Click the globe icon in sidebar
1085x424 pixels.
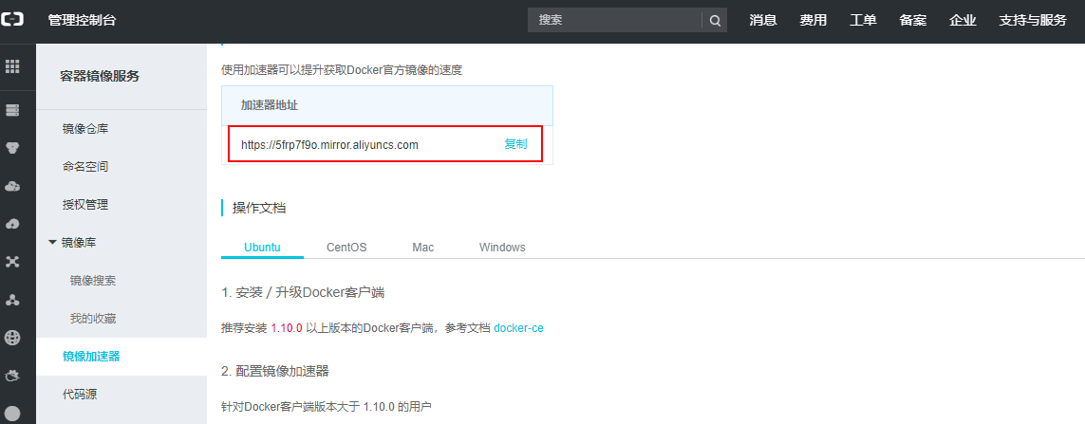click(x=12, y=338)
